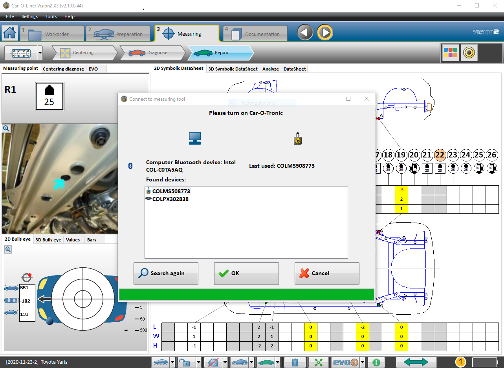This screenshot has height=368, width=504.
Task: Click the colored squares palette icon top right
Action: point(450,53)
